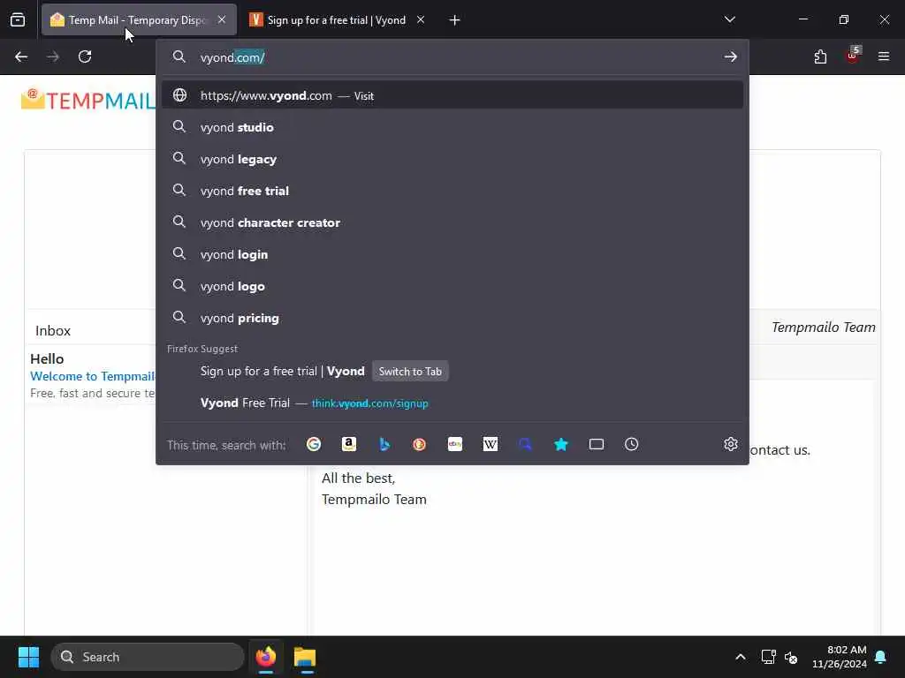Screen dimensions: 905x678
Task: Search history using the clock icon
Action: click(x=631, y=445)
